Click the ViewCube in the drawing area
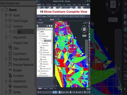 point(84,29)
